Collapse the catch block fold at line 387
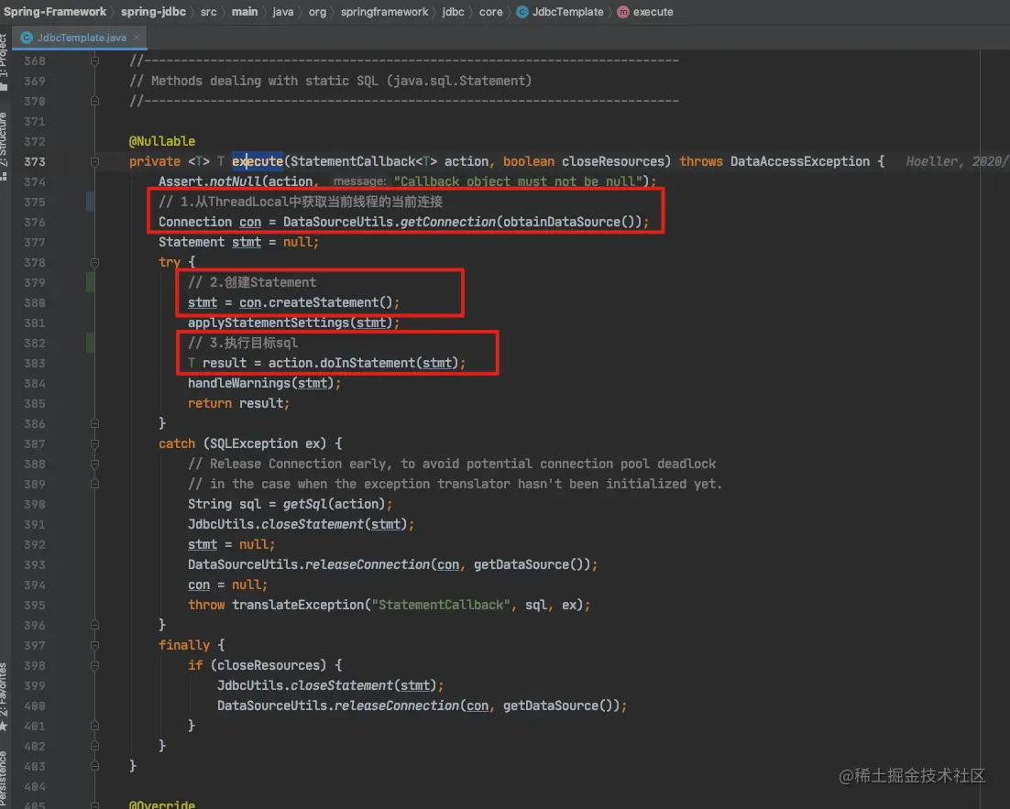This screenshot has height=809, width=1010. (x=94, y=443)
